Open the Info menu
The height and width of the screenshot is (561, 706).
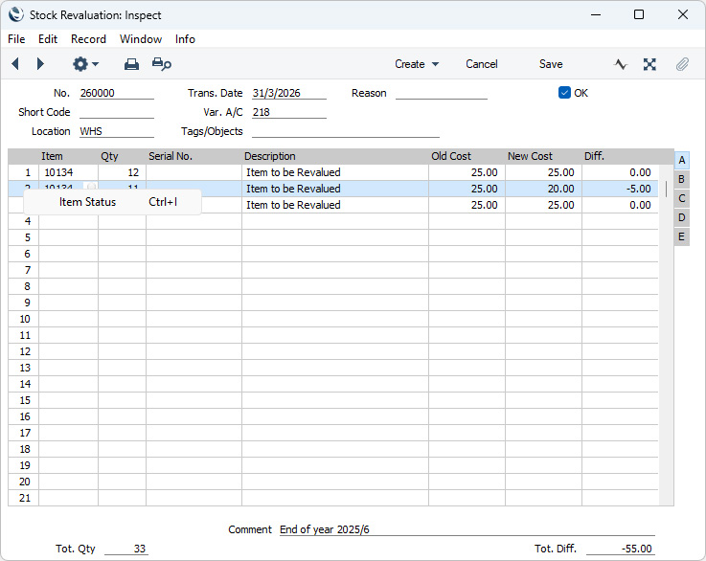click(185, 39)
